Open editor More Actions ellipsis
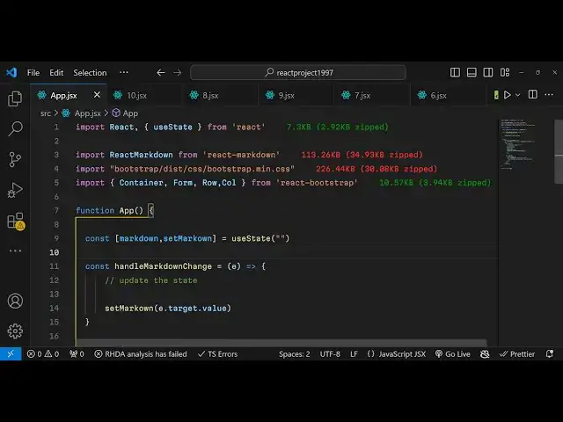The height and width of the screenshot is (422, 563). (x=549, y=95)
